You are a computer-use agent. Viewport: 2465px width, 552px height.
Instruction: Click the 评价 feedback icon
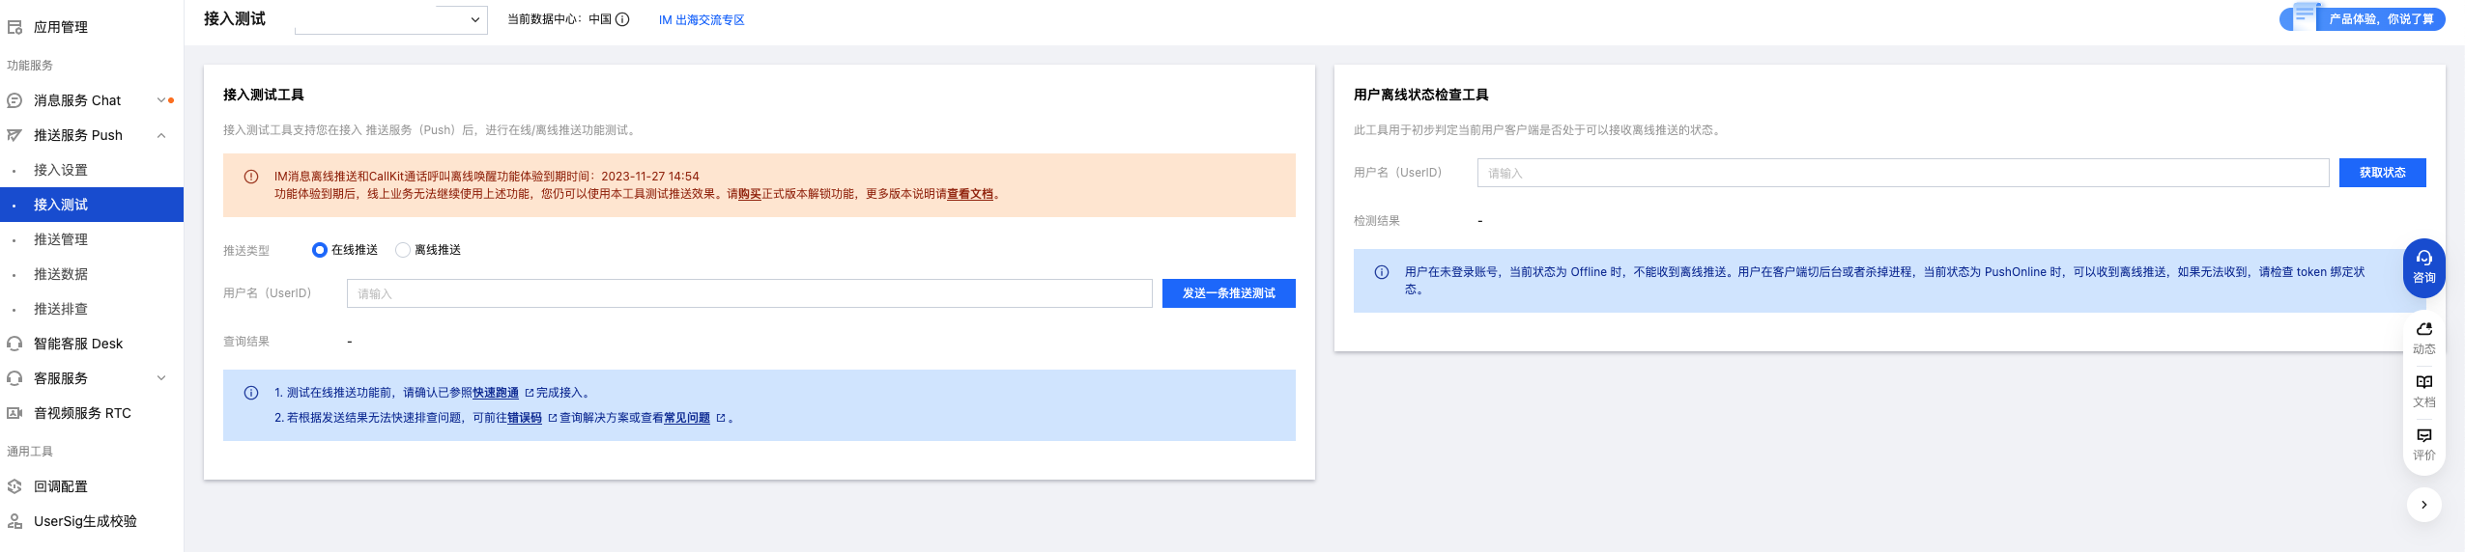point(2423,436)
